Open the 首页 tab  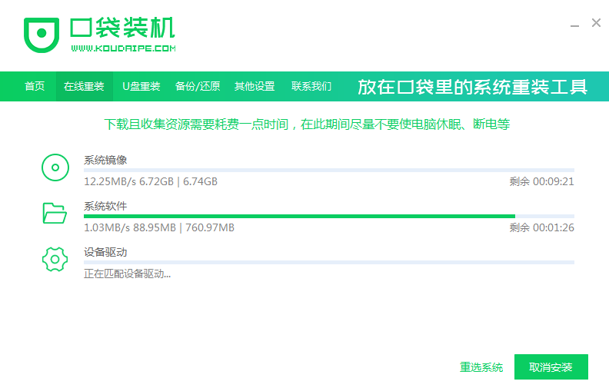click(x=35, y=86)
